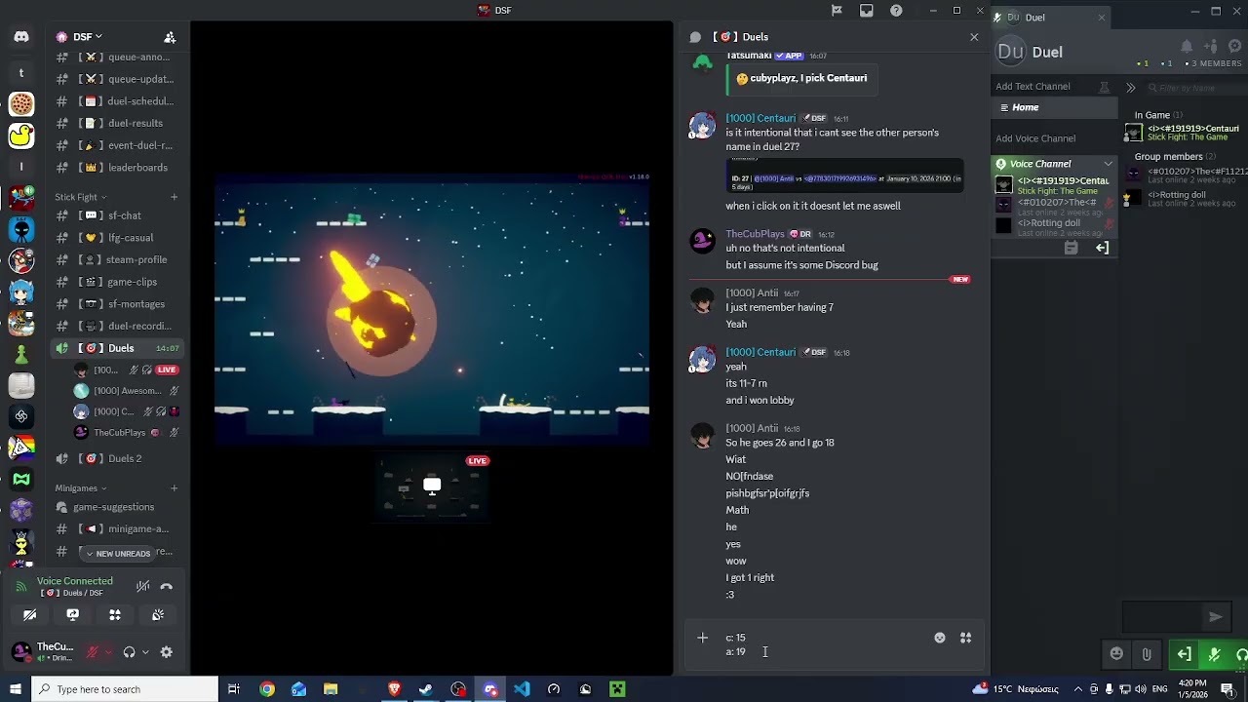Open the steam-profile channel

click(x=117, y=260)
